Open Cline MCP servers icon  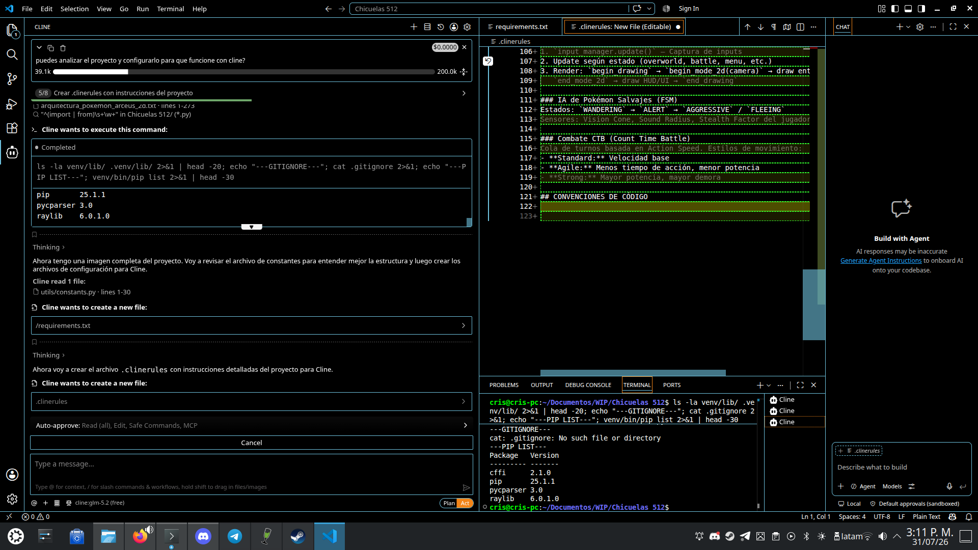click(427, 27)
